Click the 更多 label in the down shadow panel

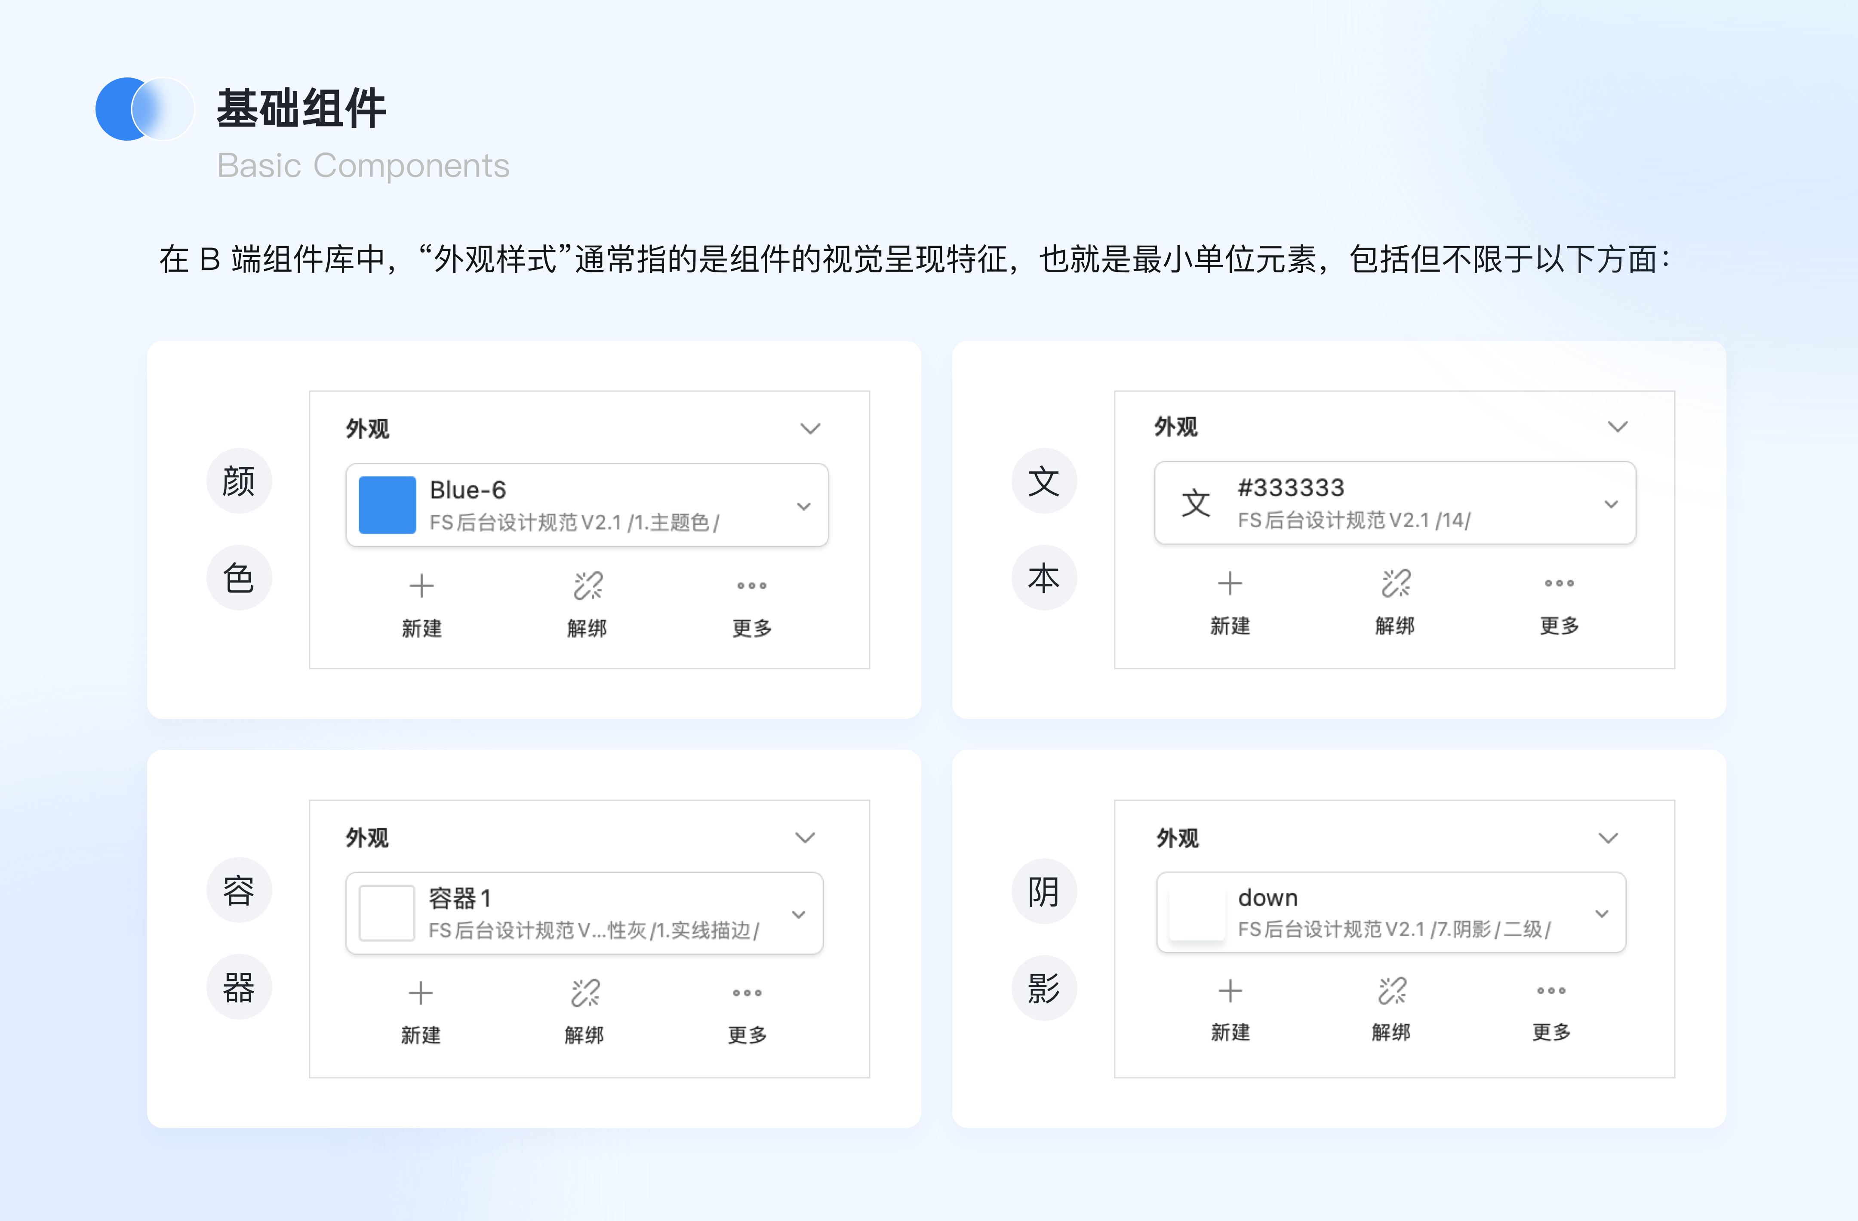click(x=1551, y=1033)
